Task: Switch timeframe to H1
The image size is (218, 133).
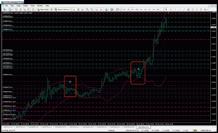Action: [x=141, y=9]
